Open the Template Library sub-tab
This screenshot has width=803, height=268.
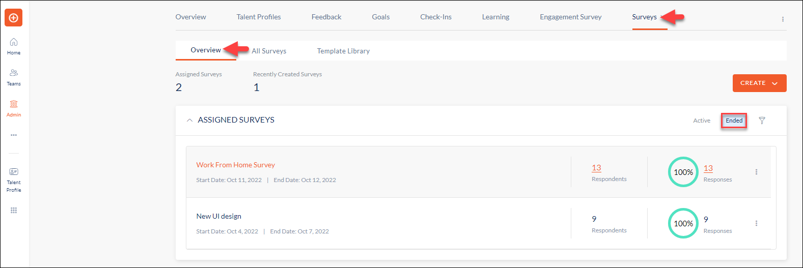point(343,51)
